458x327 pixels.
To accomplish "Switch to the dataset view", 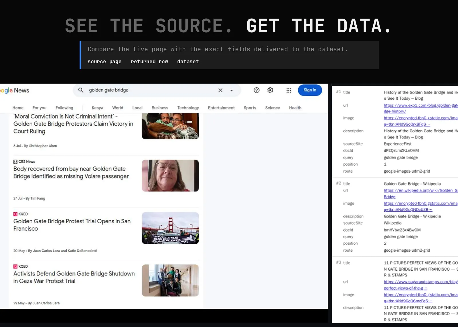I will [x=188, y=62].
